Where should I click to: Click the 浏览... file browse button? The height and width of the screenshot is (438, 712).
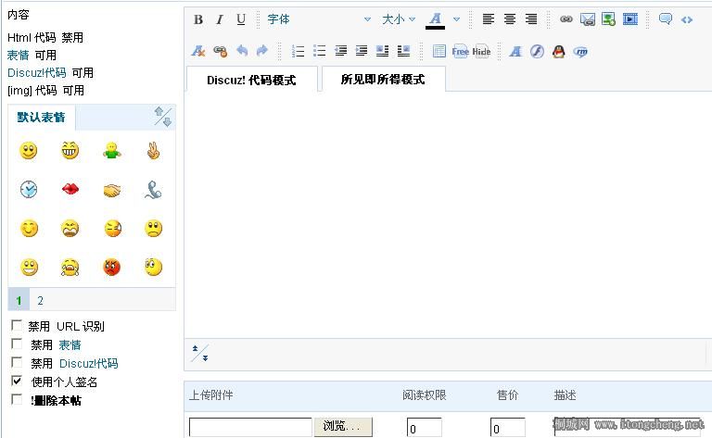pos(343,427)
